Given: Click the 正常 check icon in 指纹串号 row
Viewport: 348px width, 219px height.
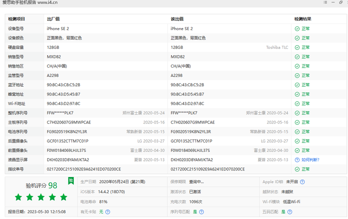Looking at the screenshot, I should tap(297, 169).
